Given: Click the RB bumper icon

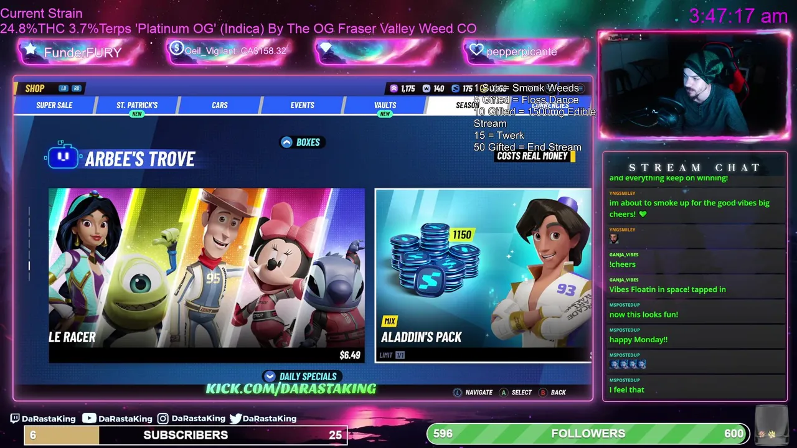Looking at the screenshot, I should (77, 88).
